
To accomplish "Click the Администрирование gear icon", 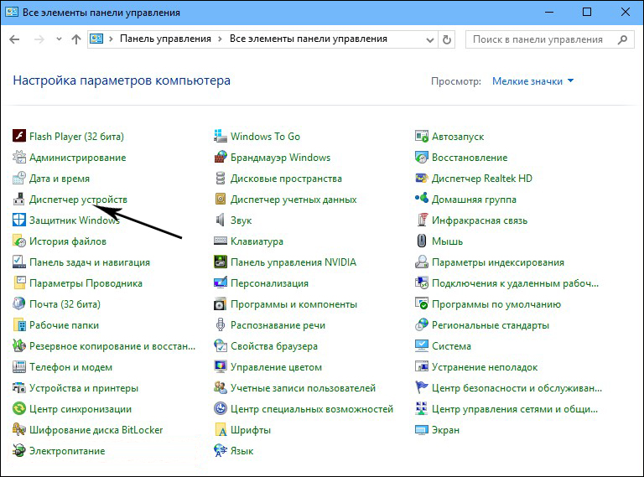I will coord(19,157).
